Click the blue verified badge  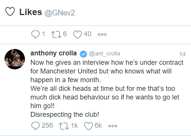(x=83, y=54)
